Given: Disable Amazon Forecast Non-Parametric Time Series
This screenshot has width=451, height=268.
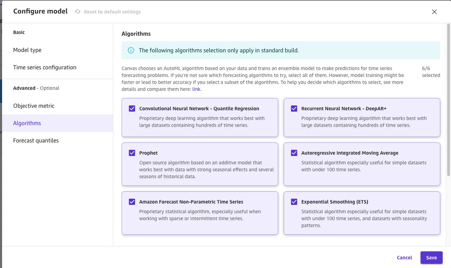Looking at the screenshot, I should click(x=132, y=202).
